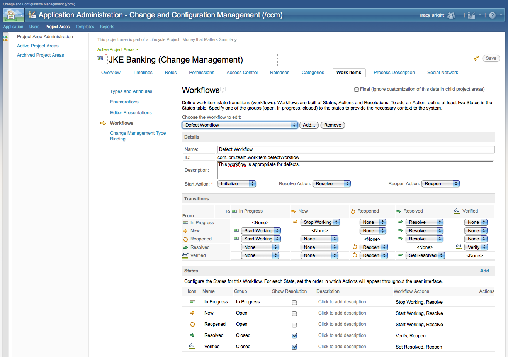Switch to the Social Network tab
The width and height of the screenshot is (508, 357).
[x=443, y=73]
